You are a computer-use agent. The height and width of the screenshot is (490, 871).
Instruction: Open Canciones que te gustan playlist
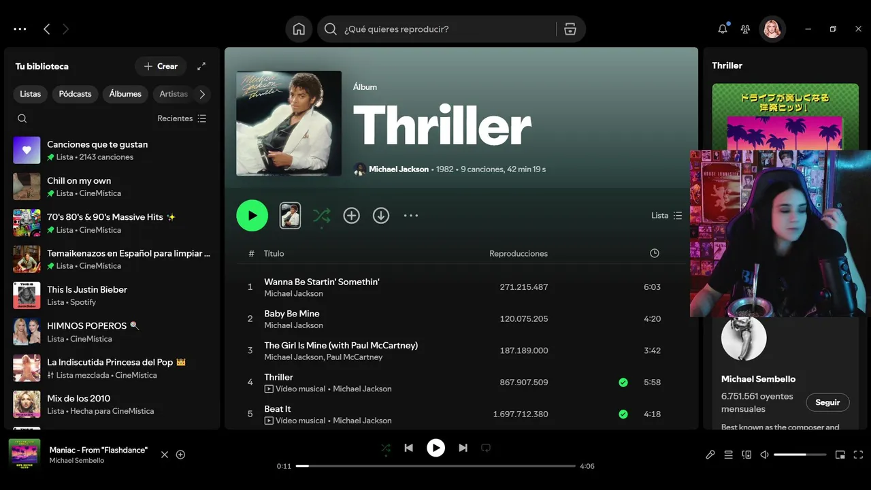coord(112,150)
